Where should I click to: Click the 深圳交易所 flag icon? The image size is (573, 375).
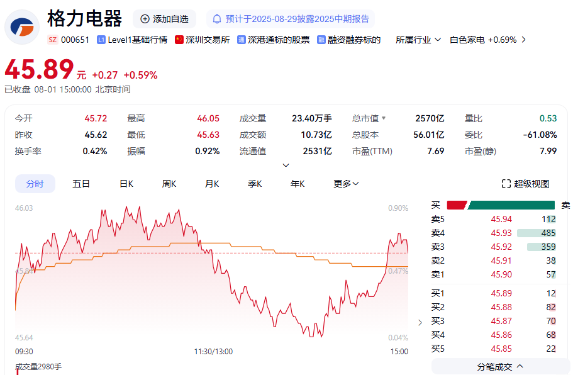179,40
